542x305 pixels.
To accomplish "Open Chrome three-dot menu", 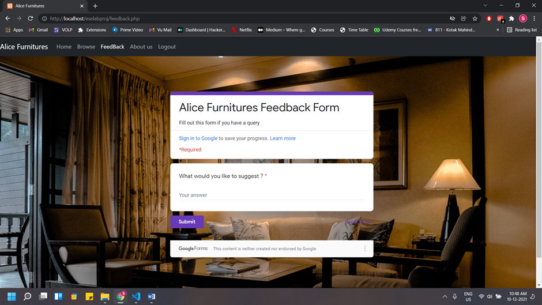I will (x=534, y=18).
